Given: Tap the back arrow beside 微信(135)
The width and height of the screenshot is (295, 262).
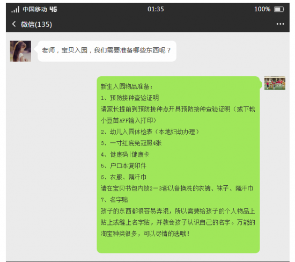Looking at the screenshot, I should point(14,24).
